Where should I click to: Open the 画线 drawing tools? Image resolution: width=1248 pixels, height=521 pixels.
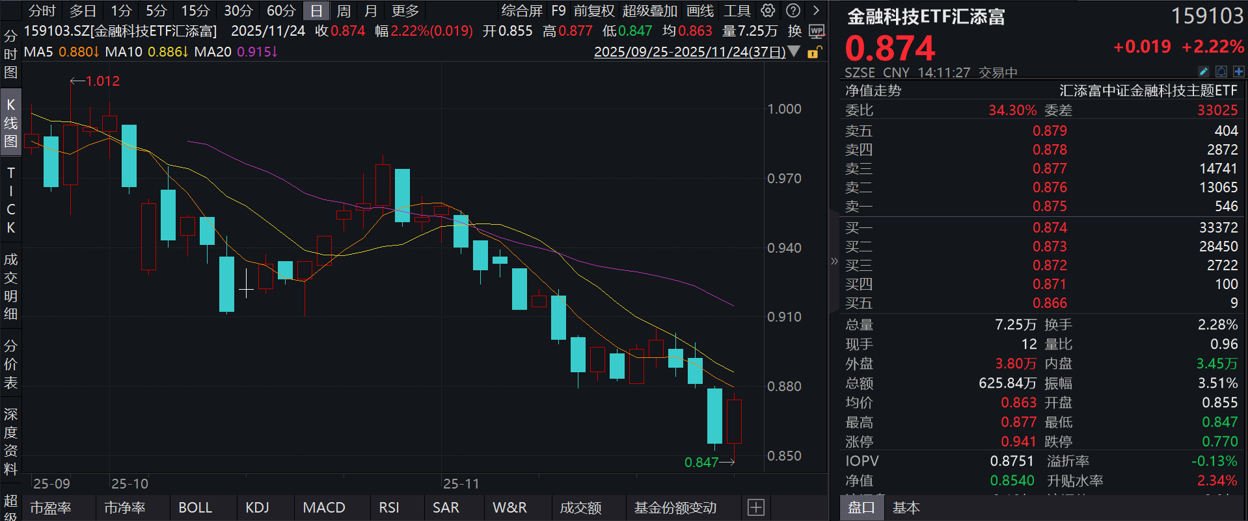click(700, 11)
